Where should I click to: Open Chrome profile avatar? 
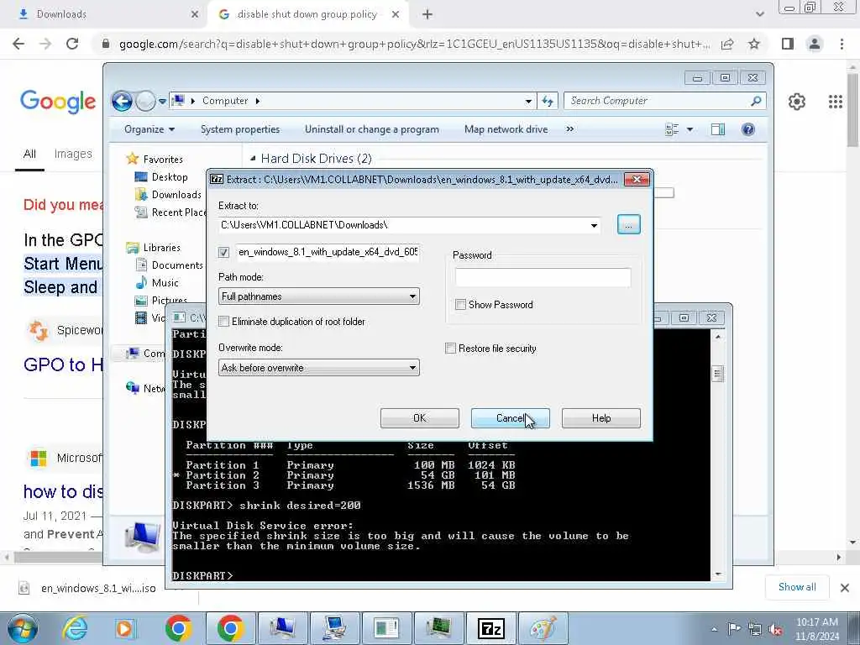click(x=815, y=44)
